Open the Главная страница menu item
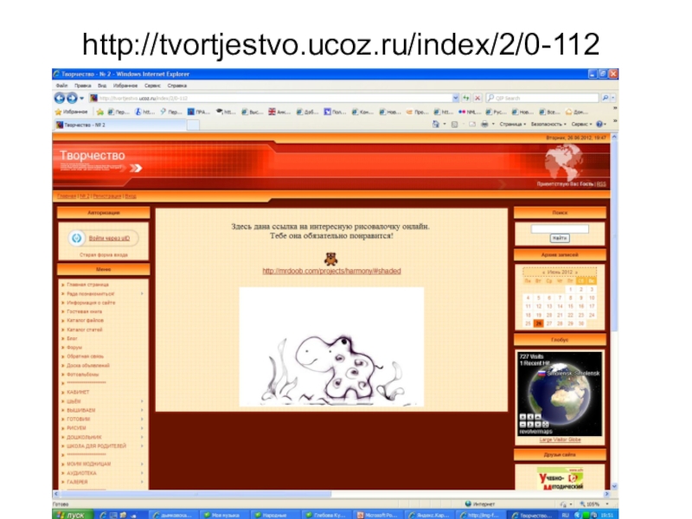This screenshot has height=519, width=692. point(87,285)
